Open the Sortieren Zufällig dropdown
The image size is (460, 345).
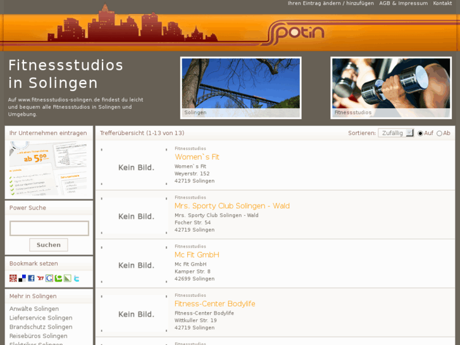395,133
